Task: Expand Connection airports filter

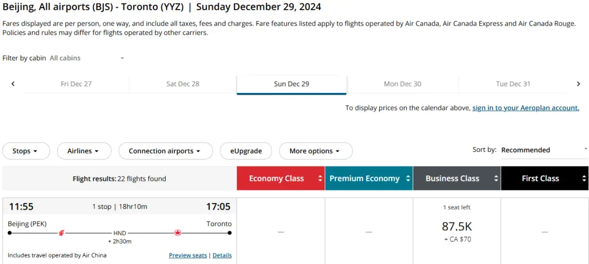Action: (x=165, y=151)
